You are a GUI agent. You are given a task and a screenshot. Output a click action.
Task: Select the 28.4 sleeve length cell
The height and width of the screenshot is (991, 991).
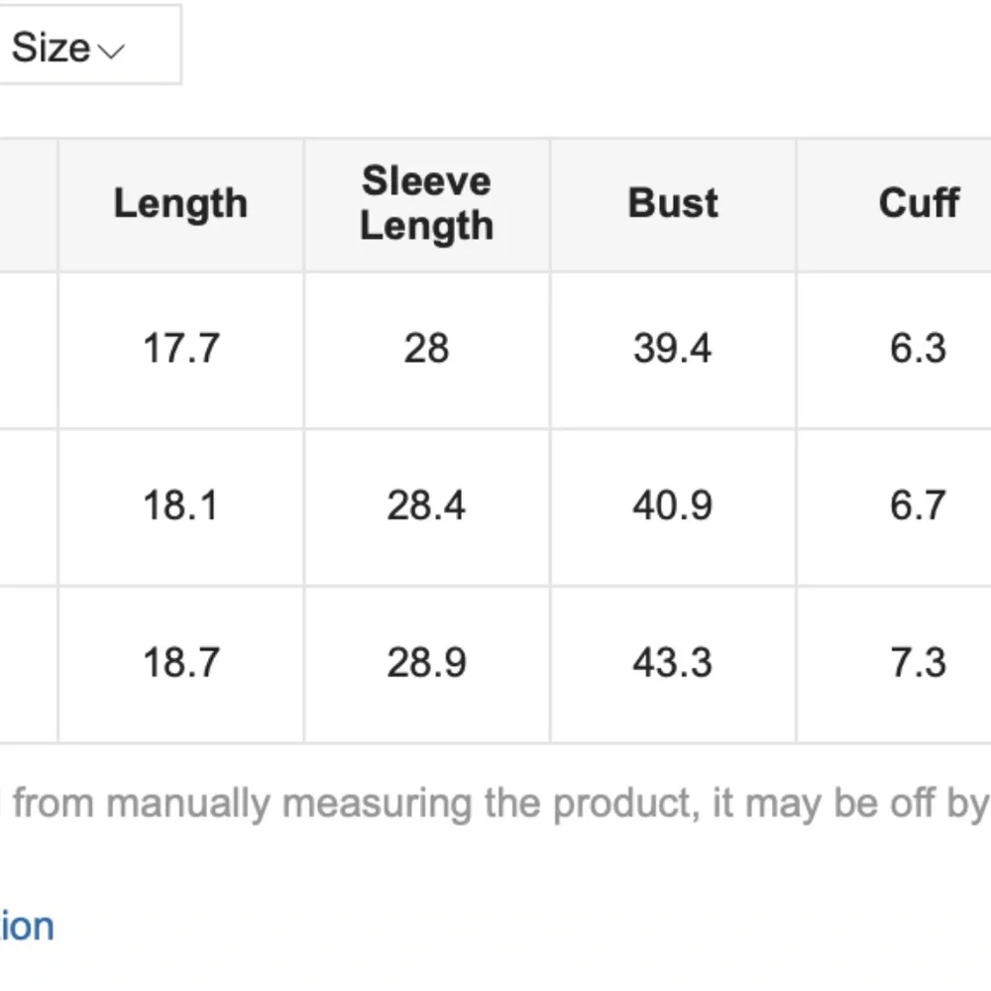click(426, 506)
